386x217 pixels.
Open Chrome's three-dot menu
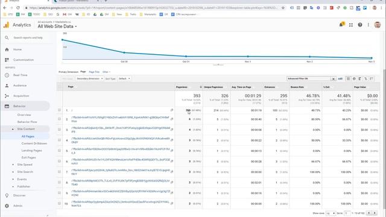tap(382, 8)
